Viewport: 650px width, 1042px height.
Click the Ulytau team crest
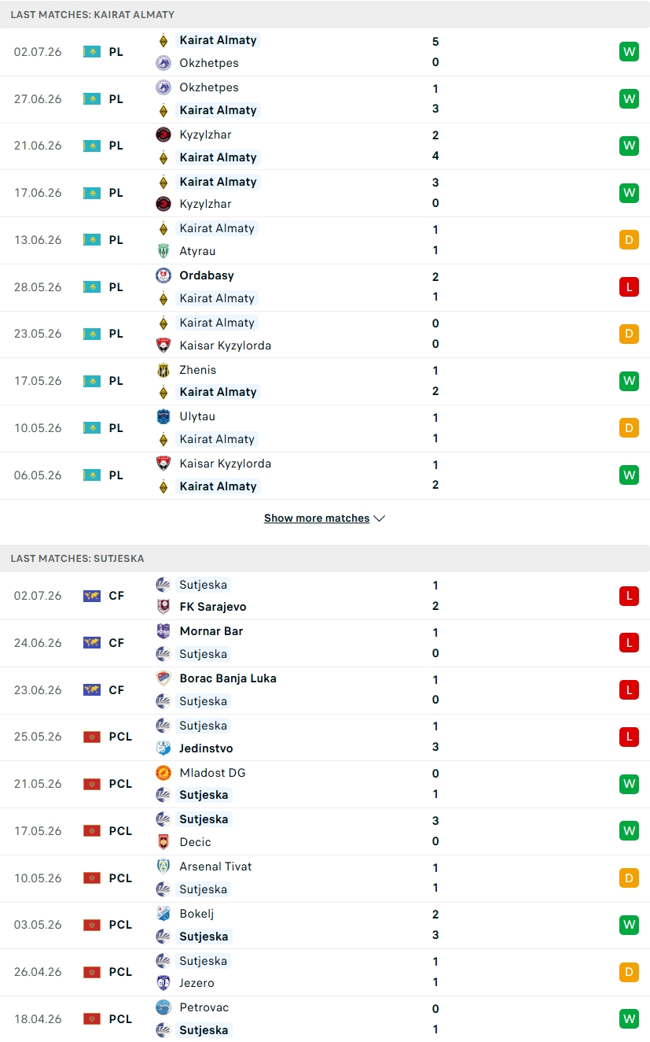pos(163,416)
